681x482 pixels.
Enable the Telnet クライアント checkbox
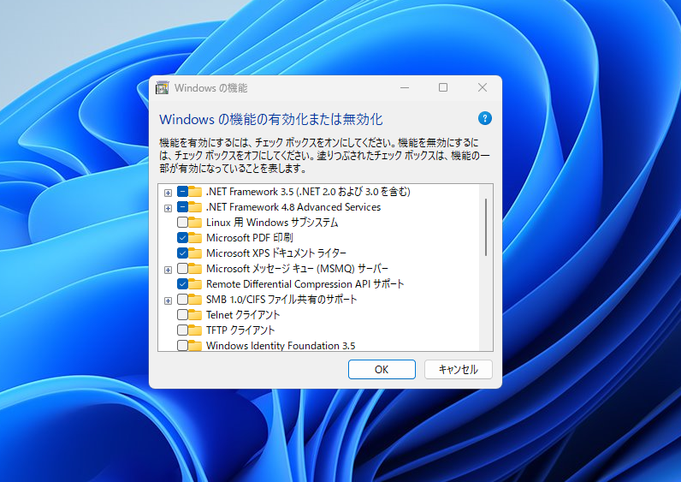tap(182, 315)
